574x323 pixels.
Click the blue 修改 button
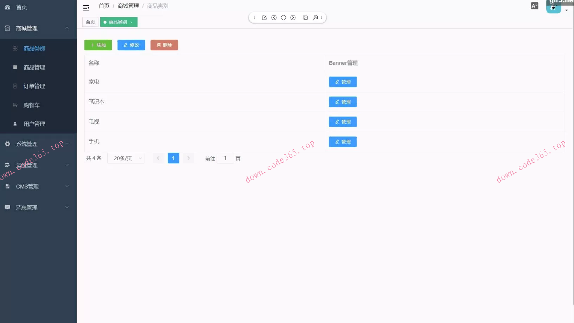click(131, 45)
